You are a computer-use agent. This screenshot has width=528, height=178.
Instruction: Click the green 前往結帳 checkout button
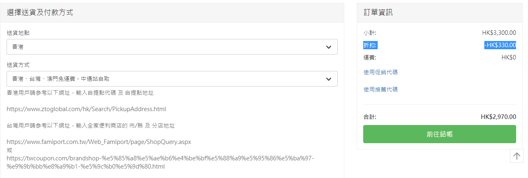coord(439,134)
